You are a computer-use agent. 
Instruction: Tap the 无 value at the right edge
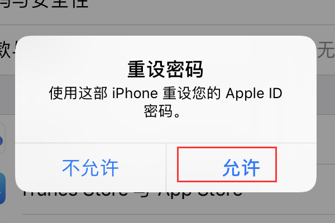click(326, 50)
